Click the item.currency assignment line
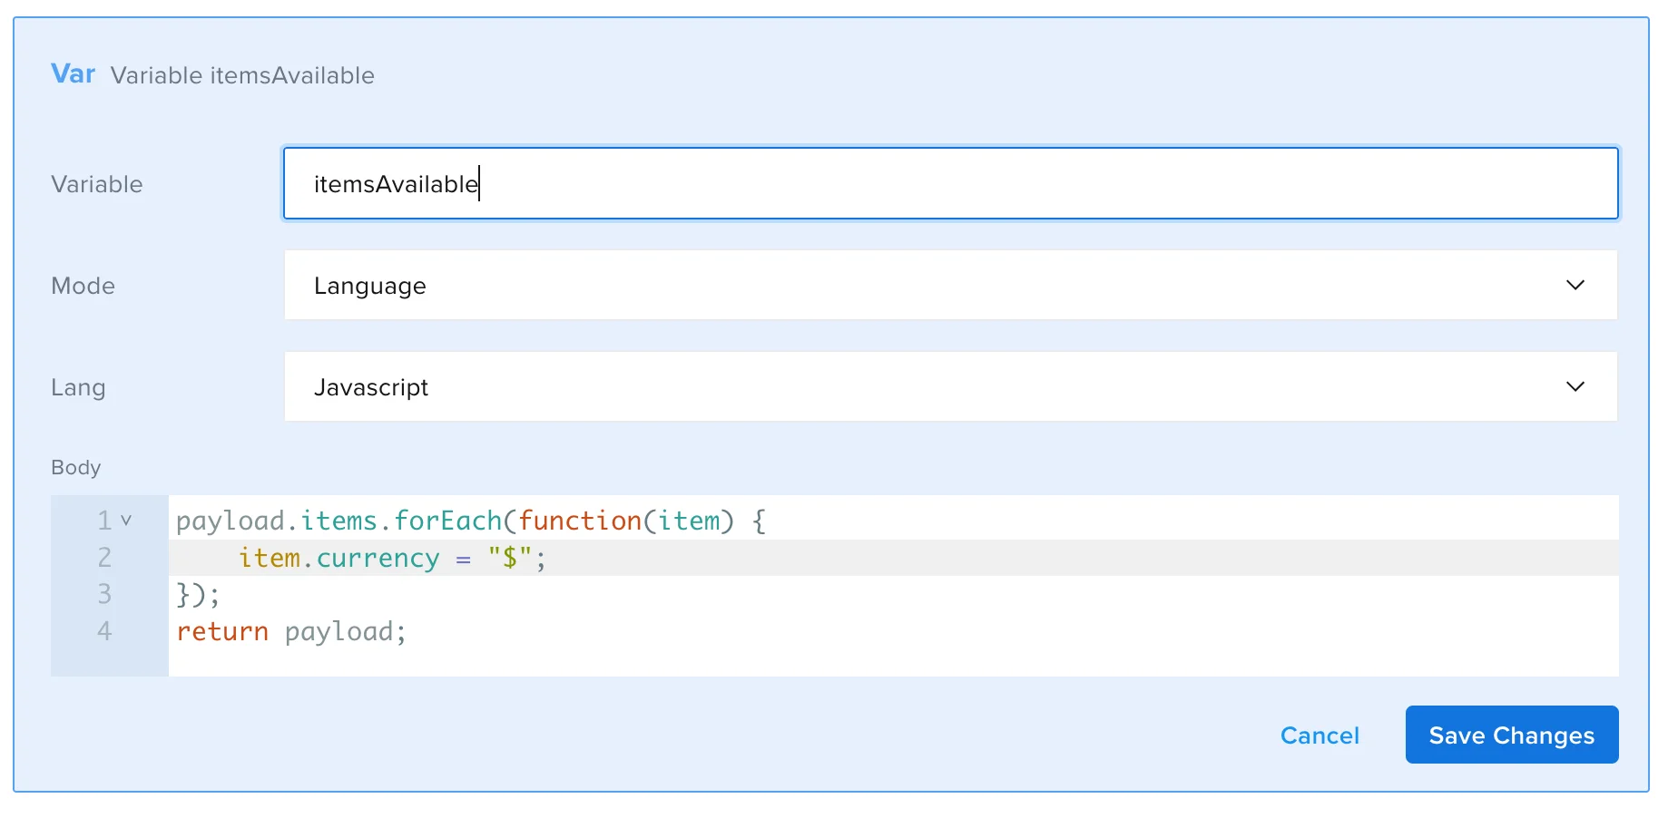1668x818 pixels. (x=390, y=558)
